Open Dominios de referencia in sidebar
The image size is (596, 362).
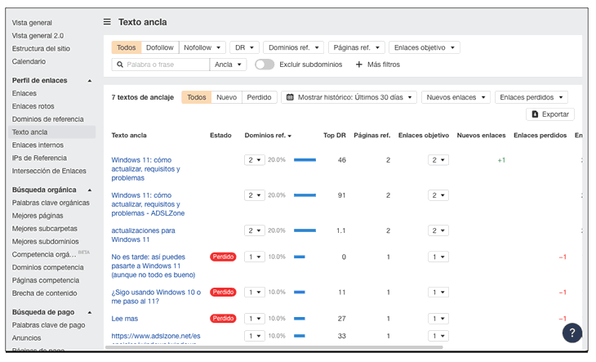(x=48, y=119)
